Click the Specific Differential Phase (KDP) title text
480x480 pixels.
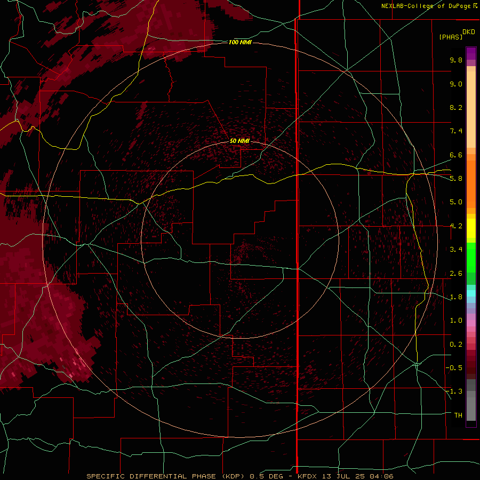(x=167, y=476)
